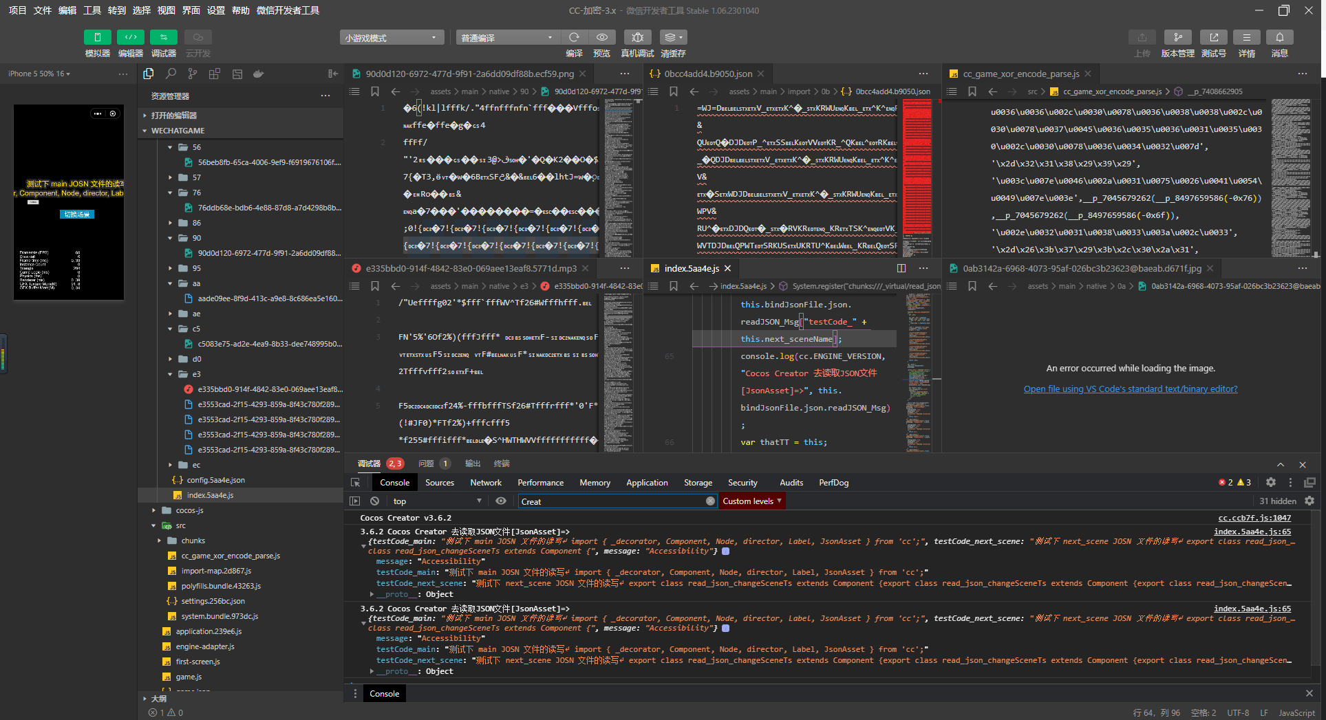Open the Custom levels dropdown

[x=752, y=501]
